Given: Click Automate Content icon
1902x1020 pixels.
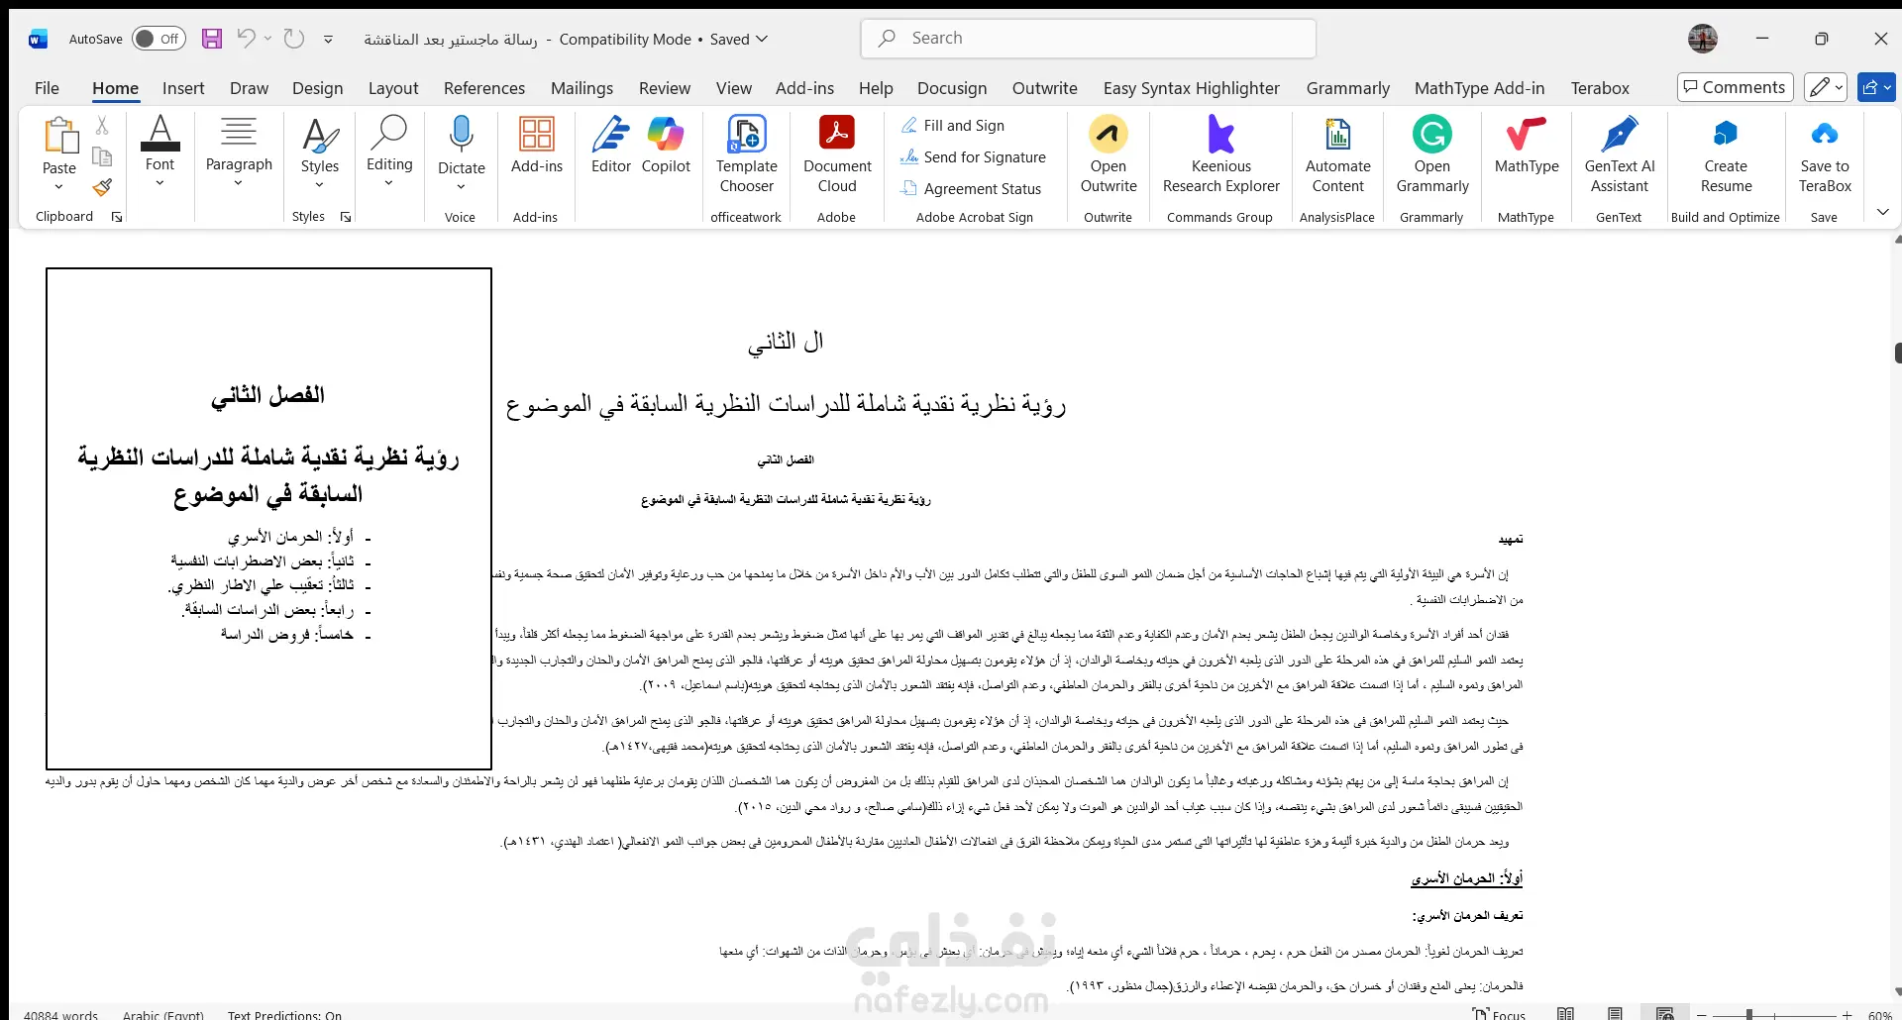Looking at the screenshot, I should click(x=1338, y=134).
